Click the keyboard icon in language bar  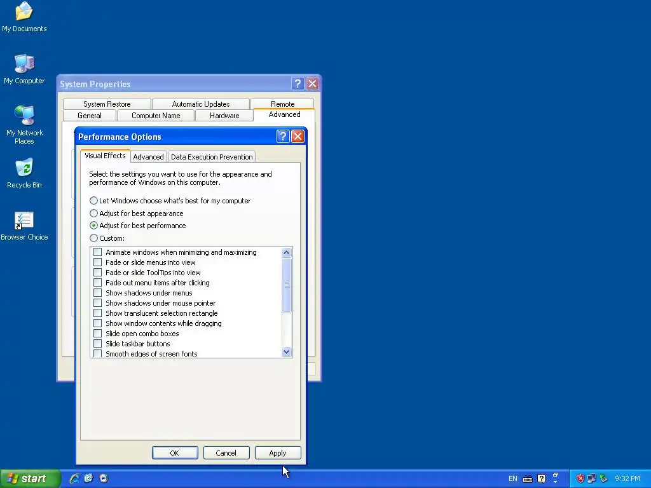[x=528, y=479]
